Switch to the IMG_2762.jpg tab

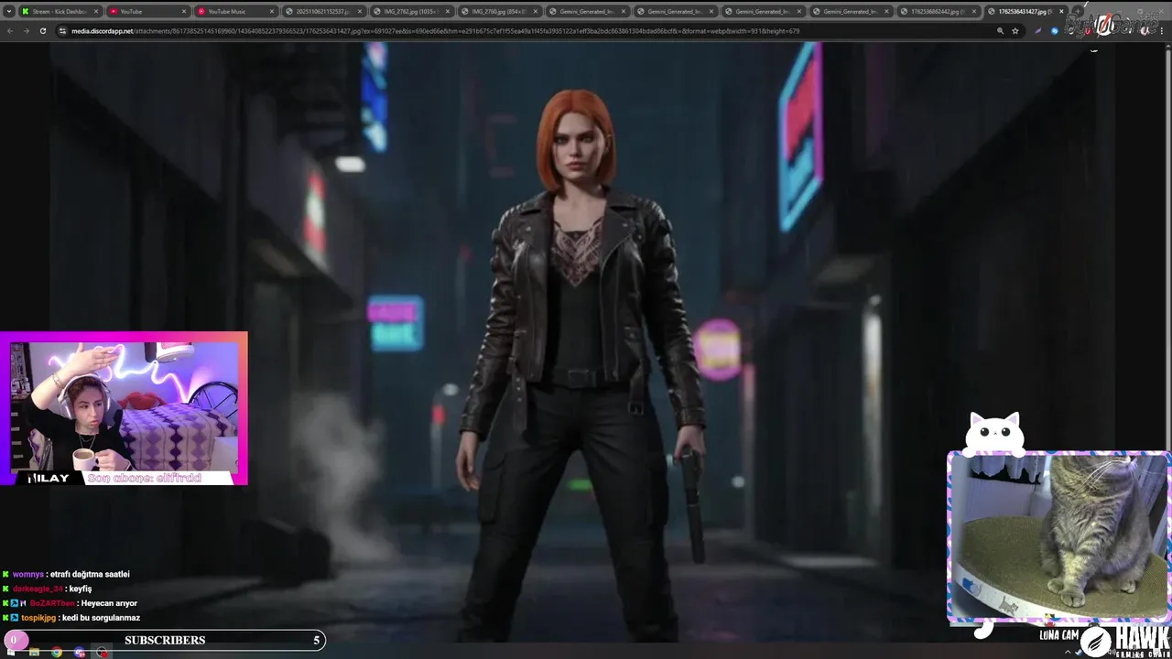tap(411, 12)
